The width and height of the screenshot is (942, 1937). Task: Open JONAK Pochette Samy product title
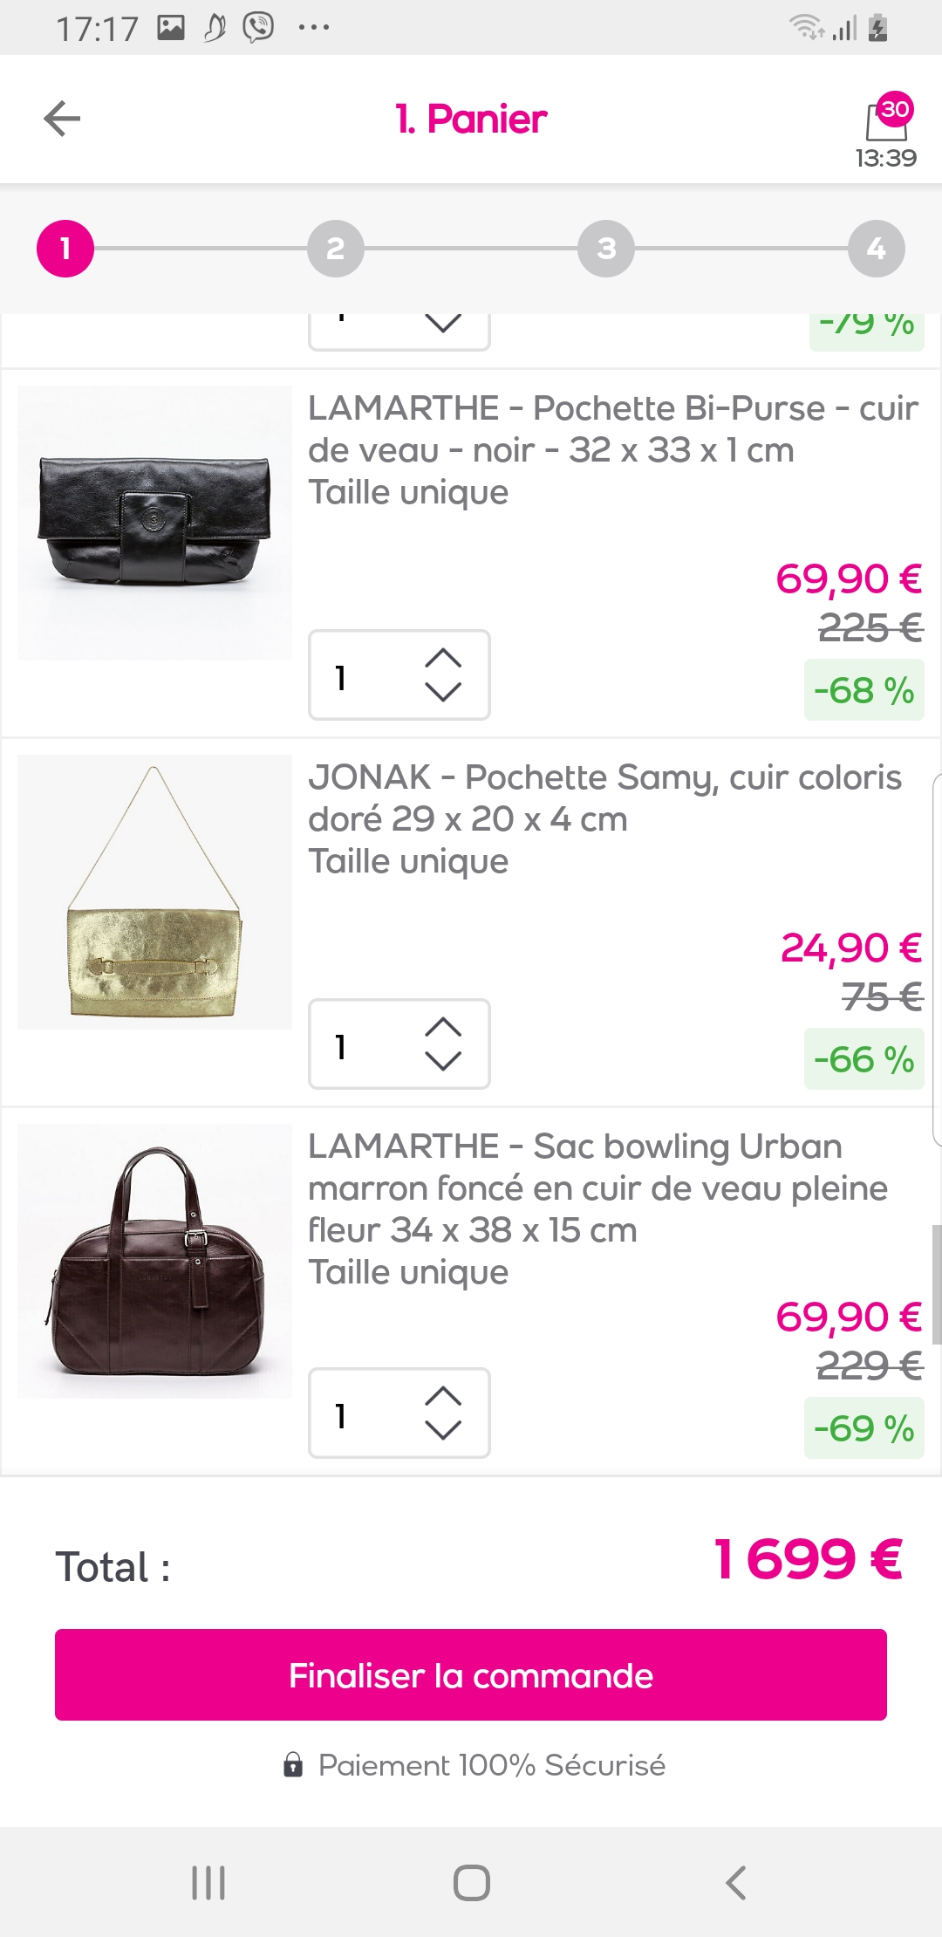(x=604, y=797)
